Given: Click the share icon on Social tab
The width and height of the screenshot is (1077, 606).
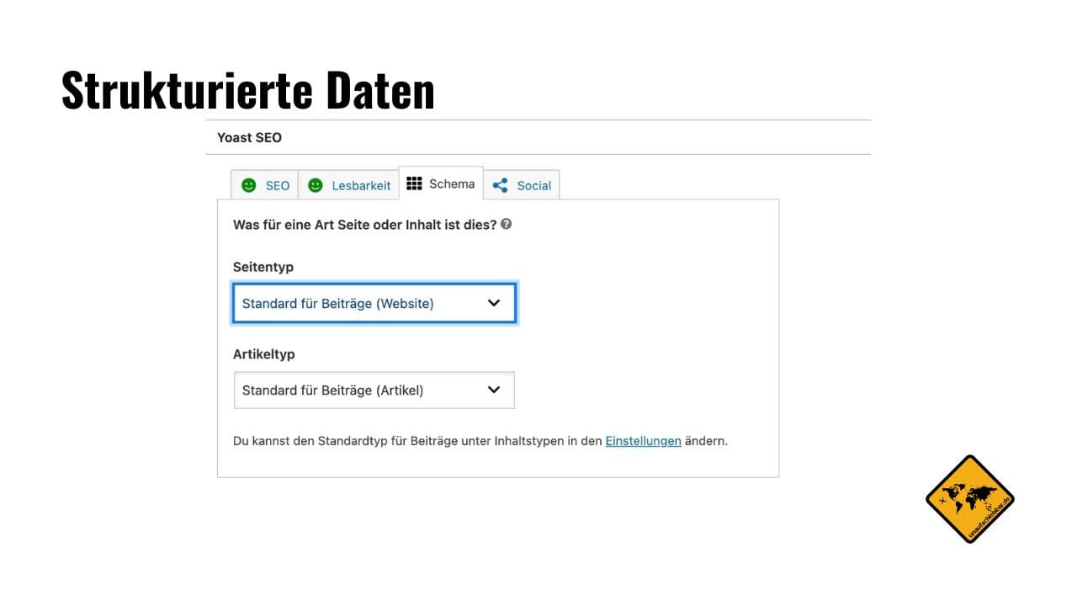Looking at the screenshot, I should coord(500,185).
